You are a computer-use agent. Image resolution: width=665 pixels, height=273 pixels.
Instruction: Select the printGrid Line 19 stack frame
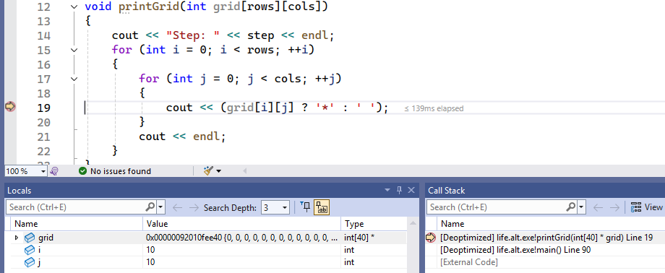[546, 238]
